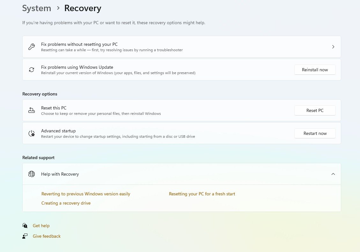
Task: Click the Recovery breadcrumb title
Action: pos(83,8)
